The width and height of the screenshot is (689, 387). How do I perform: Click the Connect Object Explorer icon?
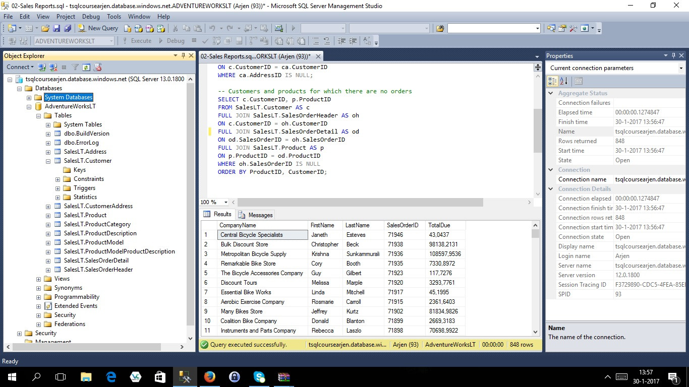(x=42, y=67)
